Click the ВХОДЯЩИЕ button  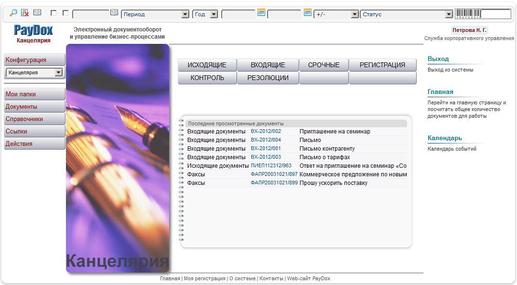pos(268,65)
